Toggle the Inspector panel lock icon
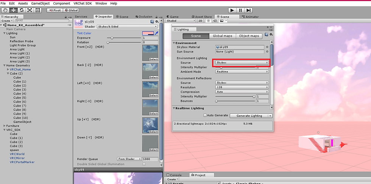Image resolution: width=371 pixels, height=184 pixels. (x=157, y=17)
